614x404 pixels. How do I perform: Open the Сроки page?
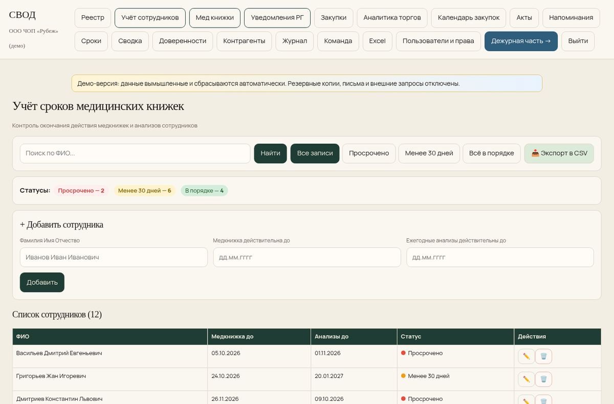coord(91,41)
